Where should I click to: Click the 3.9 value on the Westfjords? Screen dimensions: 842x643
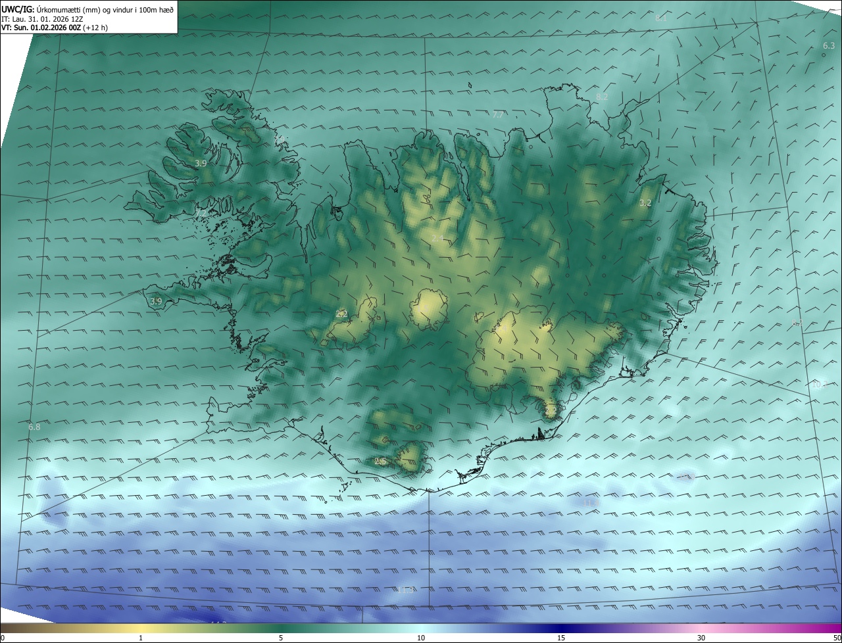[x=201, y=163]
